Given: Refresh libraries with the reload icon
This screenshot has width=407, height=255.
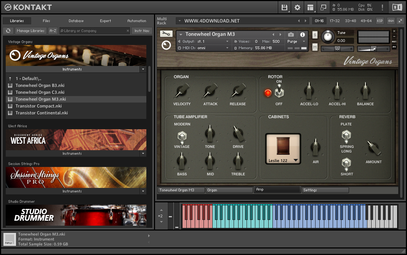Looking at the screenshot, I should [8, 31].
